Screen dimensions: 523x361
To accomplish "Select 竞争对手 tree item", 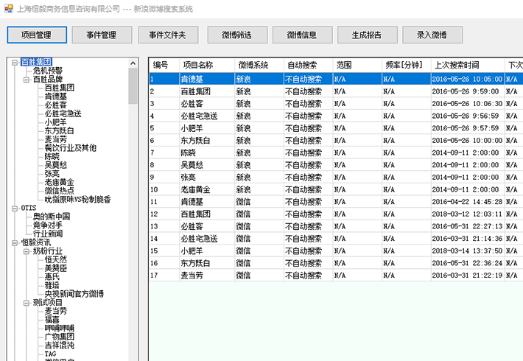I will coord(48,225).
